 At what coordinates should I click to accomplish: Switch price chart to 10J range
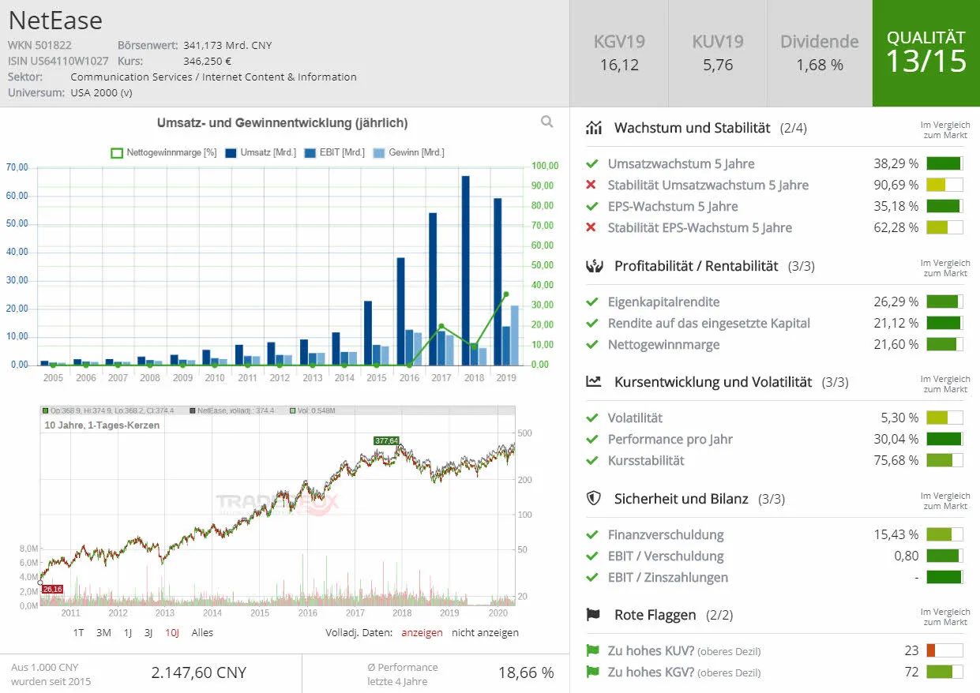click(x=172, y=633)
